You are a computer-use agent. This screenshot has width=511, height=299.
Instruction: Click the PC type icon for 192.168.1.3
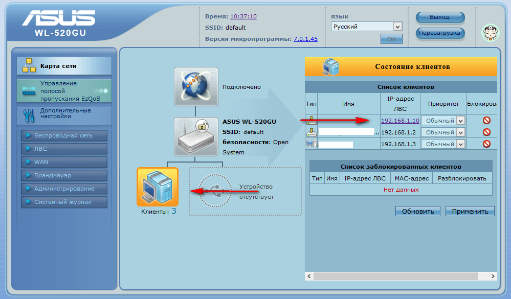pyautogui.click(x=311, y=144)
